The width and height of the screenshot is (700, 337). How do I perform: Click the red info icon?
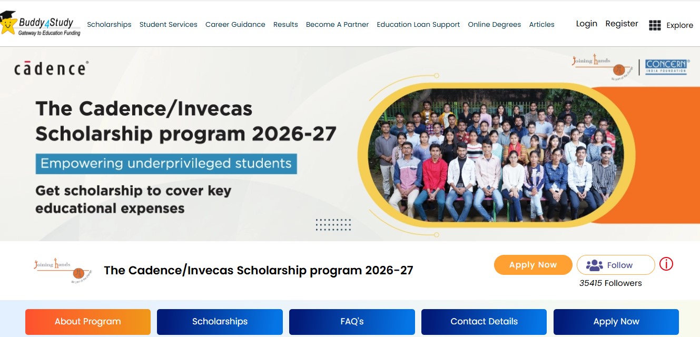pos(666,264)
